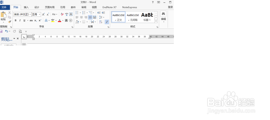Open the font name dropdown (宋体)
The height and width of the screenshot is (120, 270).
[x=30, y=15]
